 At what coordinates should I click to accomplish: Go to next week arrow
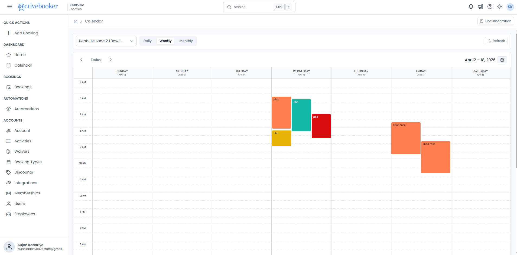point(110,60)
